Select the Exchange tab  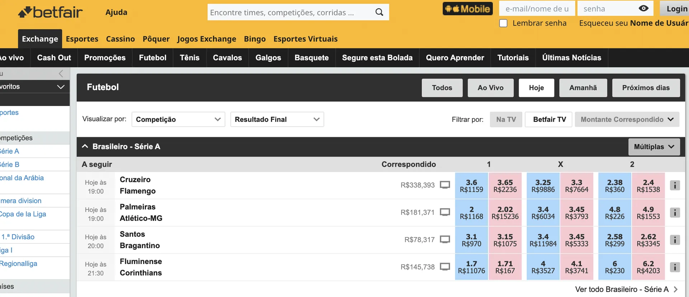point(40,39)
